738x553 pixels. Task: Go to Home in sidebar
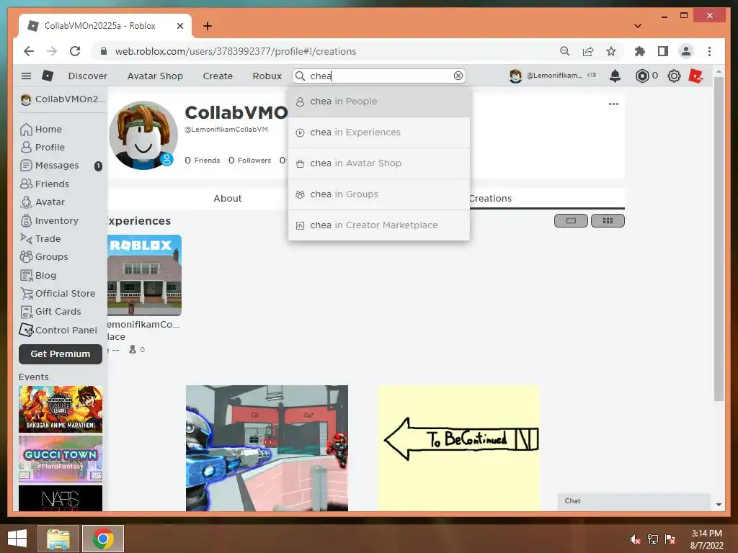[41, 129]
